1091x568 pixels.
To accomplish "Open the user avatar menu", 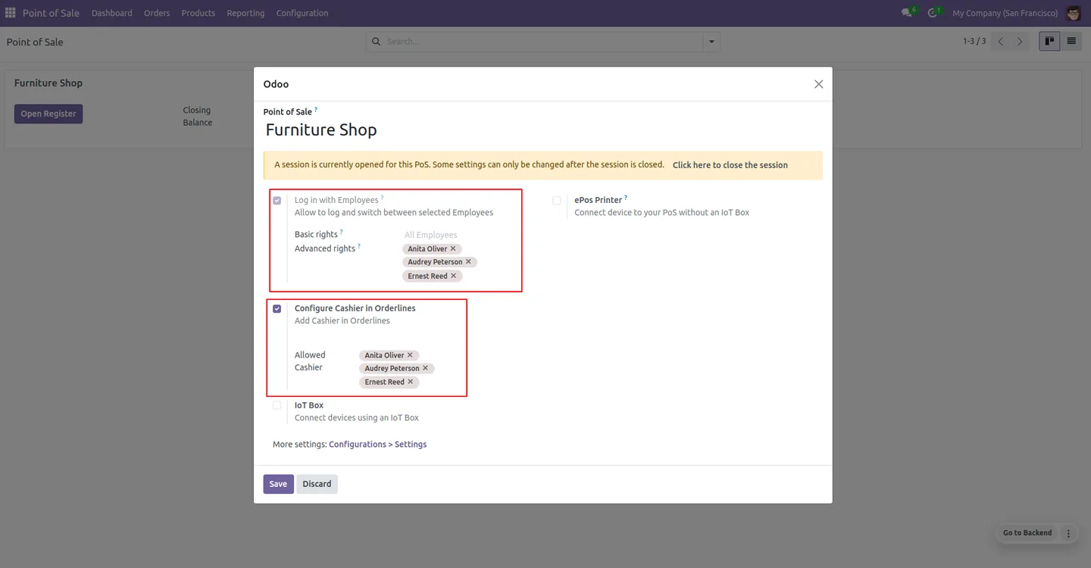I will point(1073,13).
